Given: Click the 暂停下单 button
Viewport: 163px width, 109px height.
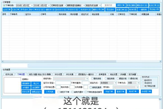Looking at the screenshot, I should click(x=120, y=91).
